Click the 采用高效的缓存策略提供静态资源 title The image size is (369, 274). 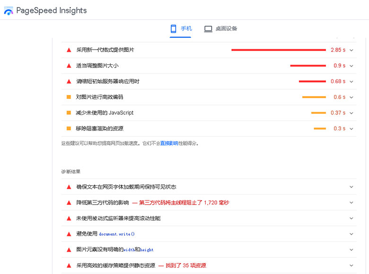(x=116, y=265)
